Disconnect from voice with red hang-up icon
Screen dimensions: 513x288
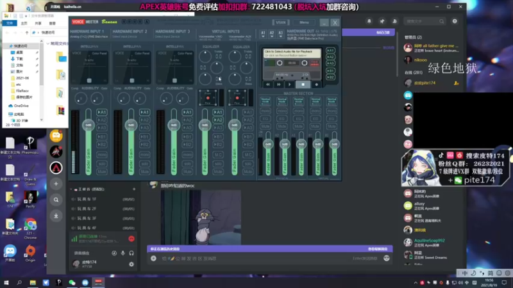[x=131, y=239]
